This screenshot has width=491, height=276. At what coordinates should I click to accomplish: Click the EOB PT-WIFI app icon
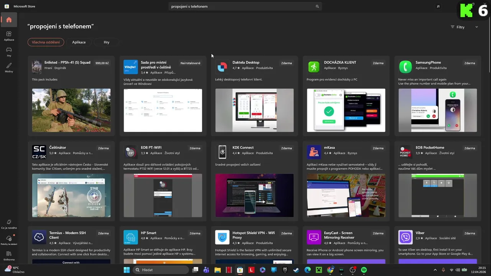[131, 152]
